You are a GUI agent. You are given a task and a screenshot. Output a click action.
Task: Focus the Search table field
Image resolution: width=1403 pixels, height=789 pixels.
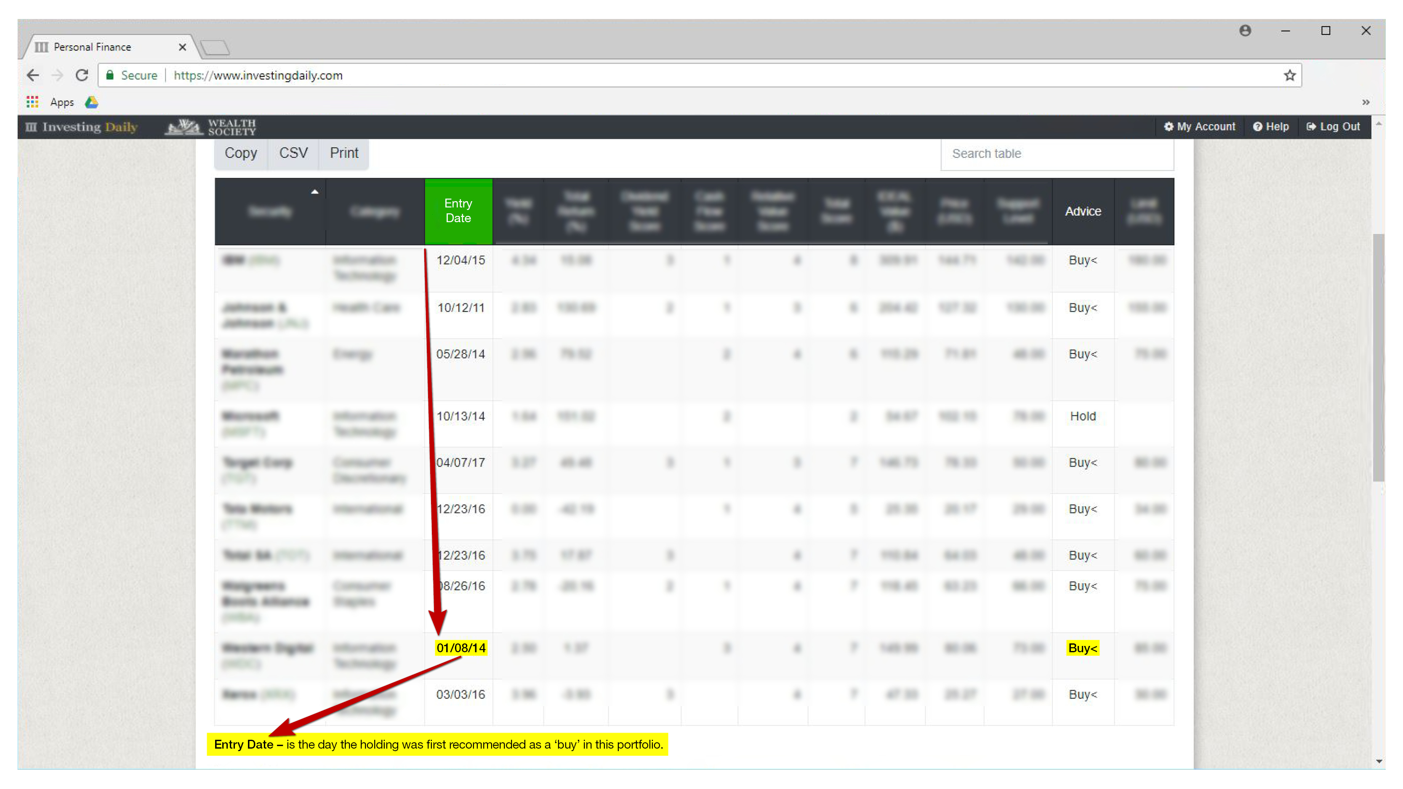tap(1057, 154)
